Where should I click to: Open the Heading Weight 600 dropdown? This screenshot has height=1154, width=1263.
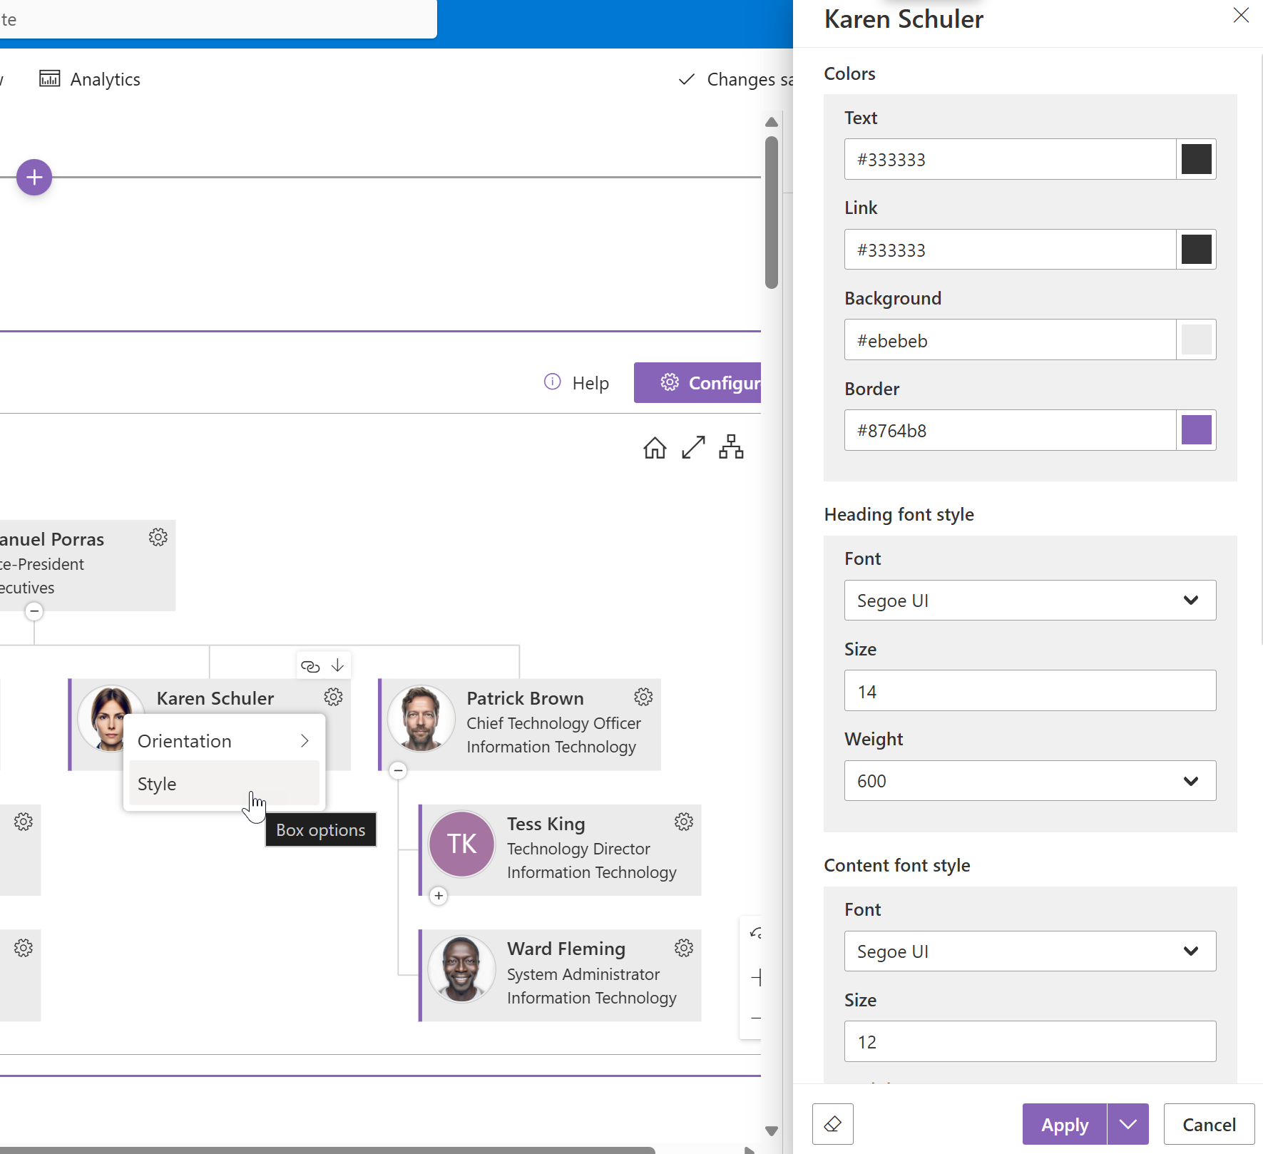pyautogui.click(x=1029, y=781)
